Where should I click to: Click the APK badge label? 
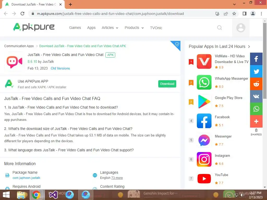point(110,55)
